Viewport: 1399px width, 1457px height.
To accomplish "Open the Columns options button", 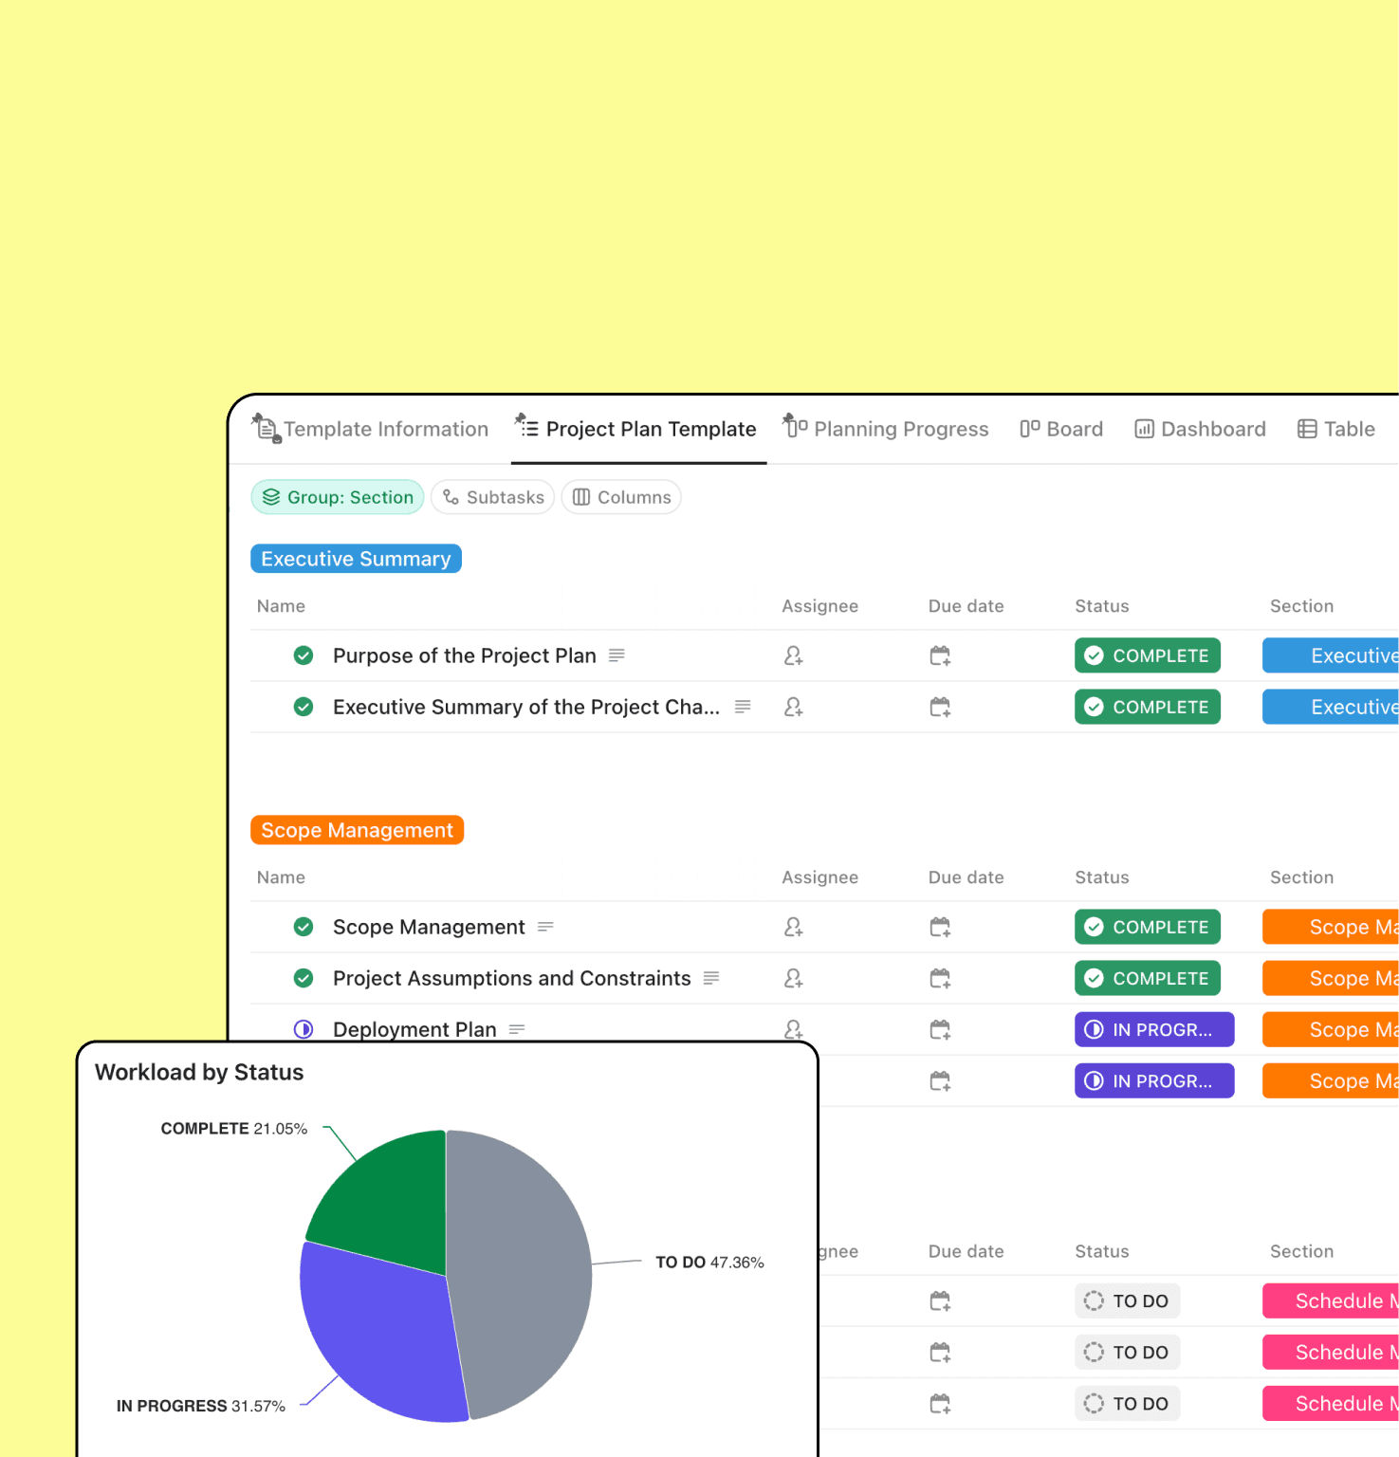I will click(x=621, y=497).
